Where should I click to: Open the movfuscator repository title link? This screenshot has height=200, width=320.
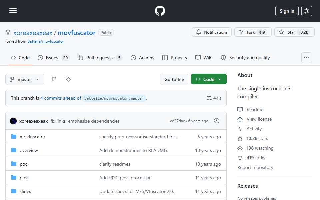(77, 33)
